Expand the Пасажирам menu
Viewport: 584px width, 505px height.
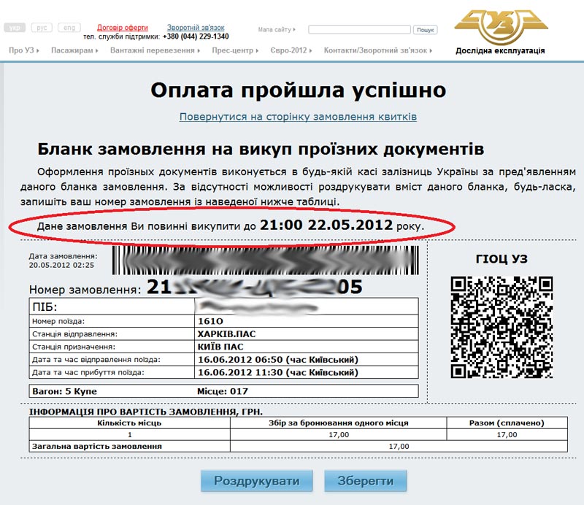click(x=74, y=50)
